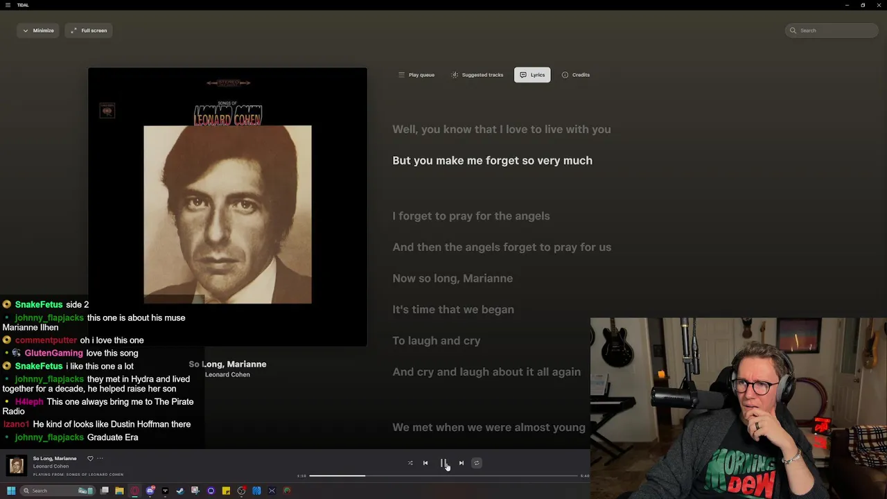
Task: Jump to lyric 'It's time that we began'
Action: click(453, 309)
